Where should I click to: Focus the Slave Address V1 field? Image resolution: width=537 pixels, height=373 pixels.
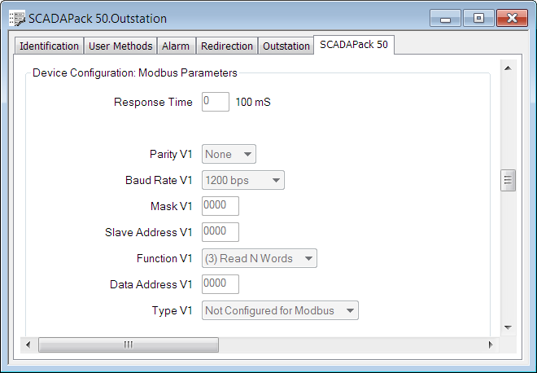[x=220, y=232]
